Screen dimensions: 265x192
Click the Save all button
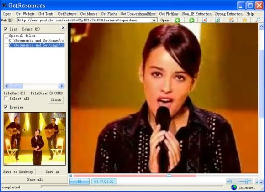click(35, 179)
